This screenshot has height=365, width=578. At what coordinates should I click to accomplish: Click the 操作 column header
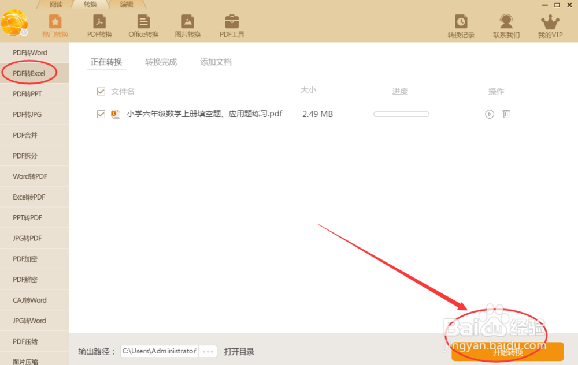click(x=496, y=92)
